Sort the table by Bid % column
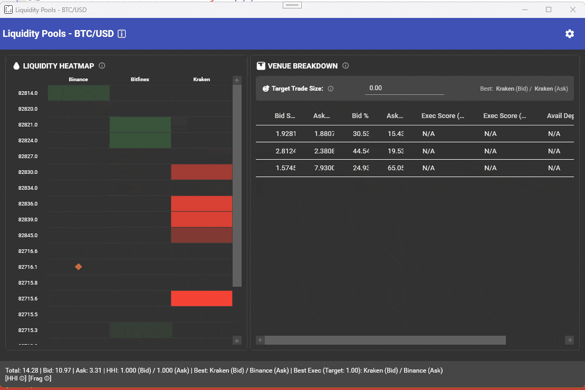 [361, 115]
